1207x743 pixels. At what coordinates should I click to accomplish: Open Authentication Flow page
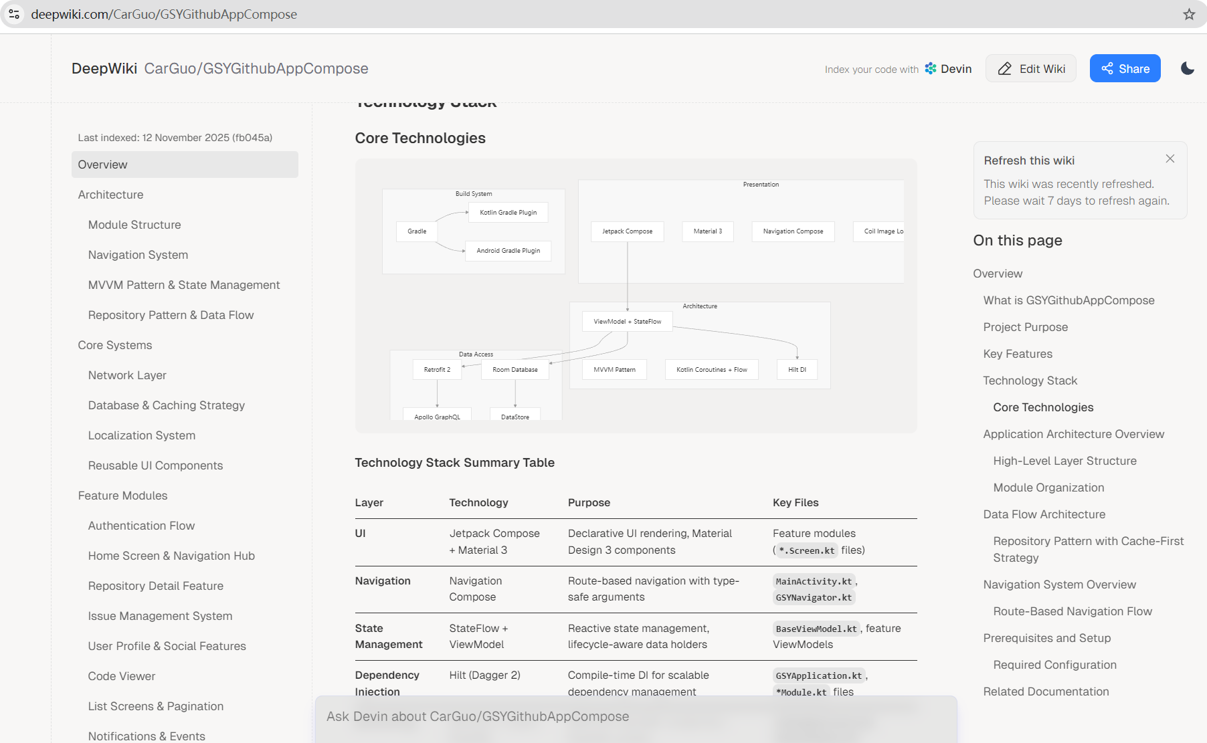141,526
